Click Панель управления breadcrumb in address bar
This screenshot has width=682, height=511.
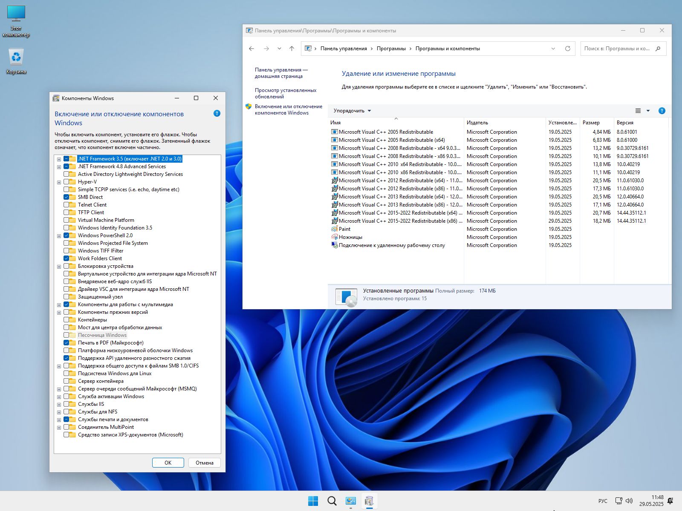pyautogui.click(x=344, y=49)
